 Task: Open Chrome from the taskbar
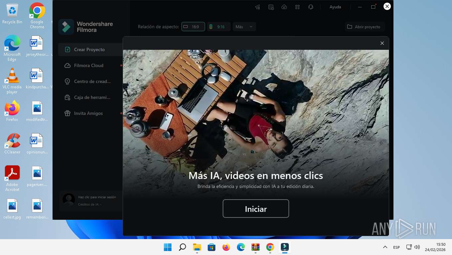pyautogui.click(x=270, y=247)
